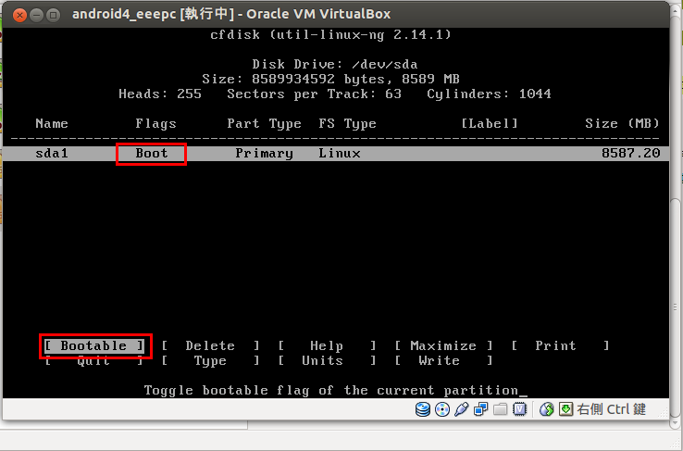This screenshot has height=451, width=683.
Task: Close the VirtualBox VM window
Action: [x=19, y=15]
